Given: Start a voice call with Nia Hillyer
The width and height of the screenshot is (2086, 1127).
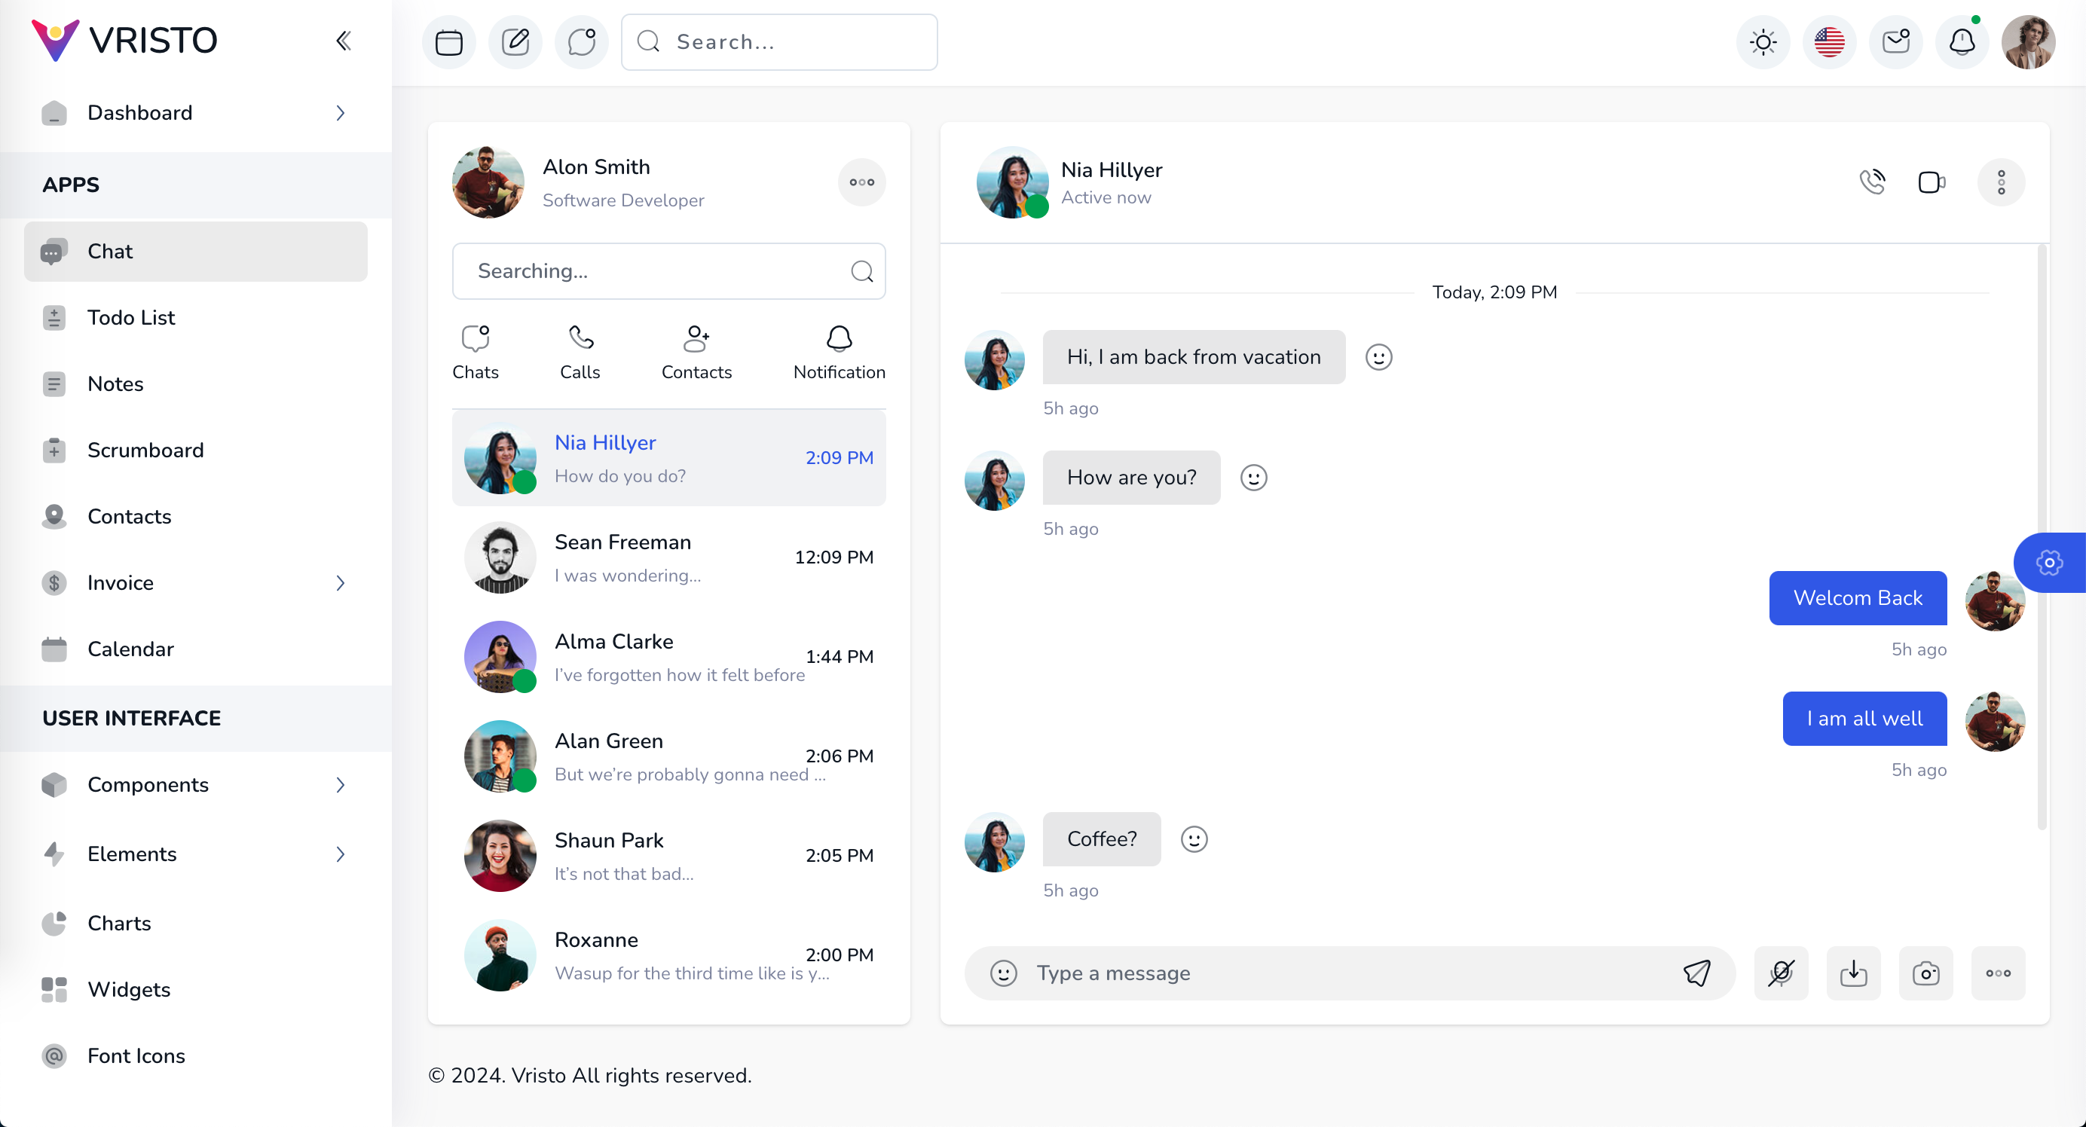Looking at the screenshot, I should 1871,182.
